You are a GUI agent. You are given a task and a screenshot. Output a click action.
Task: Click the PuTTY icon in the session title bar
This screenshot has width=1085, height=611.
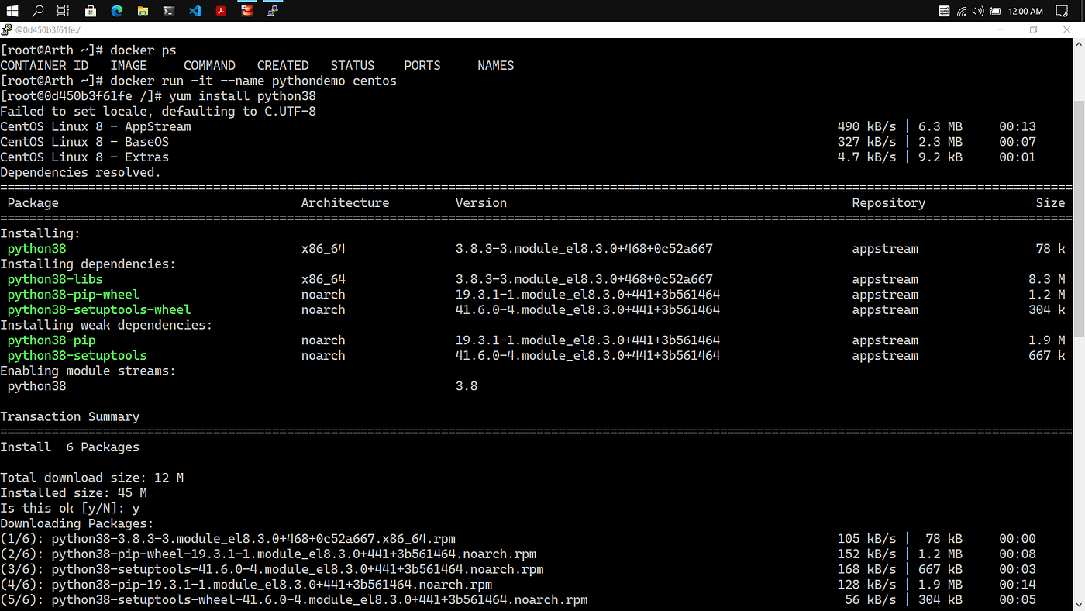pos(6,29)
